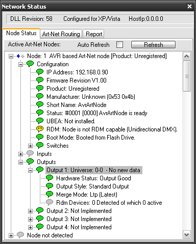Select 'RDM: Node is not RDM capable' text
The image size is (196, 244).
112,129
